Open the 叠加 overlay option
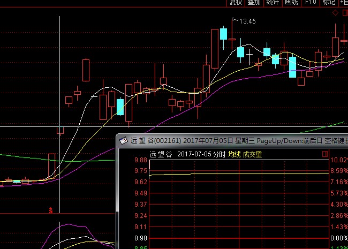348x249 pixels. [254, 3]
